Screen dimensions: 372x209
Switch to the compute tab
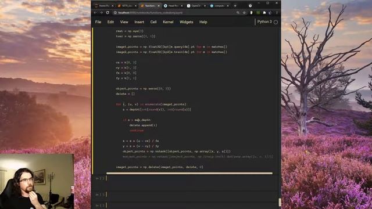(x=219, y=6)
